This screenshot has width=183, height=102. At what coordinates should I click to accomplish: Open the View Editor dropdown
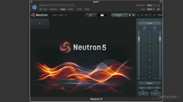point(151,9)
